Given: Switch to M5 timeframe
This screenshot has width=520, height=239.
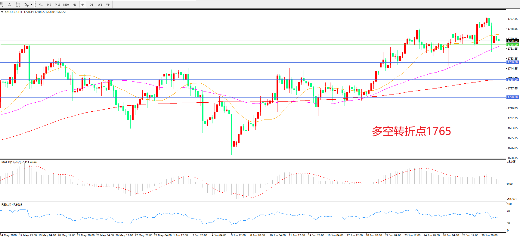Looking at the screenshot, I should 49,5.
